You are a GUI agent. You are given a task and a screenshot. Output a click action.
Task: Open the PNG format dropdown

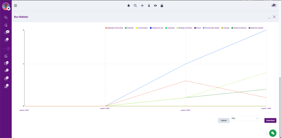point(245,118)
